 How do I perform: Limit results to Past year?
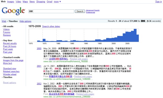[8, 52]
